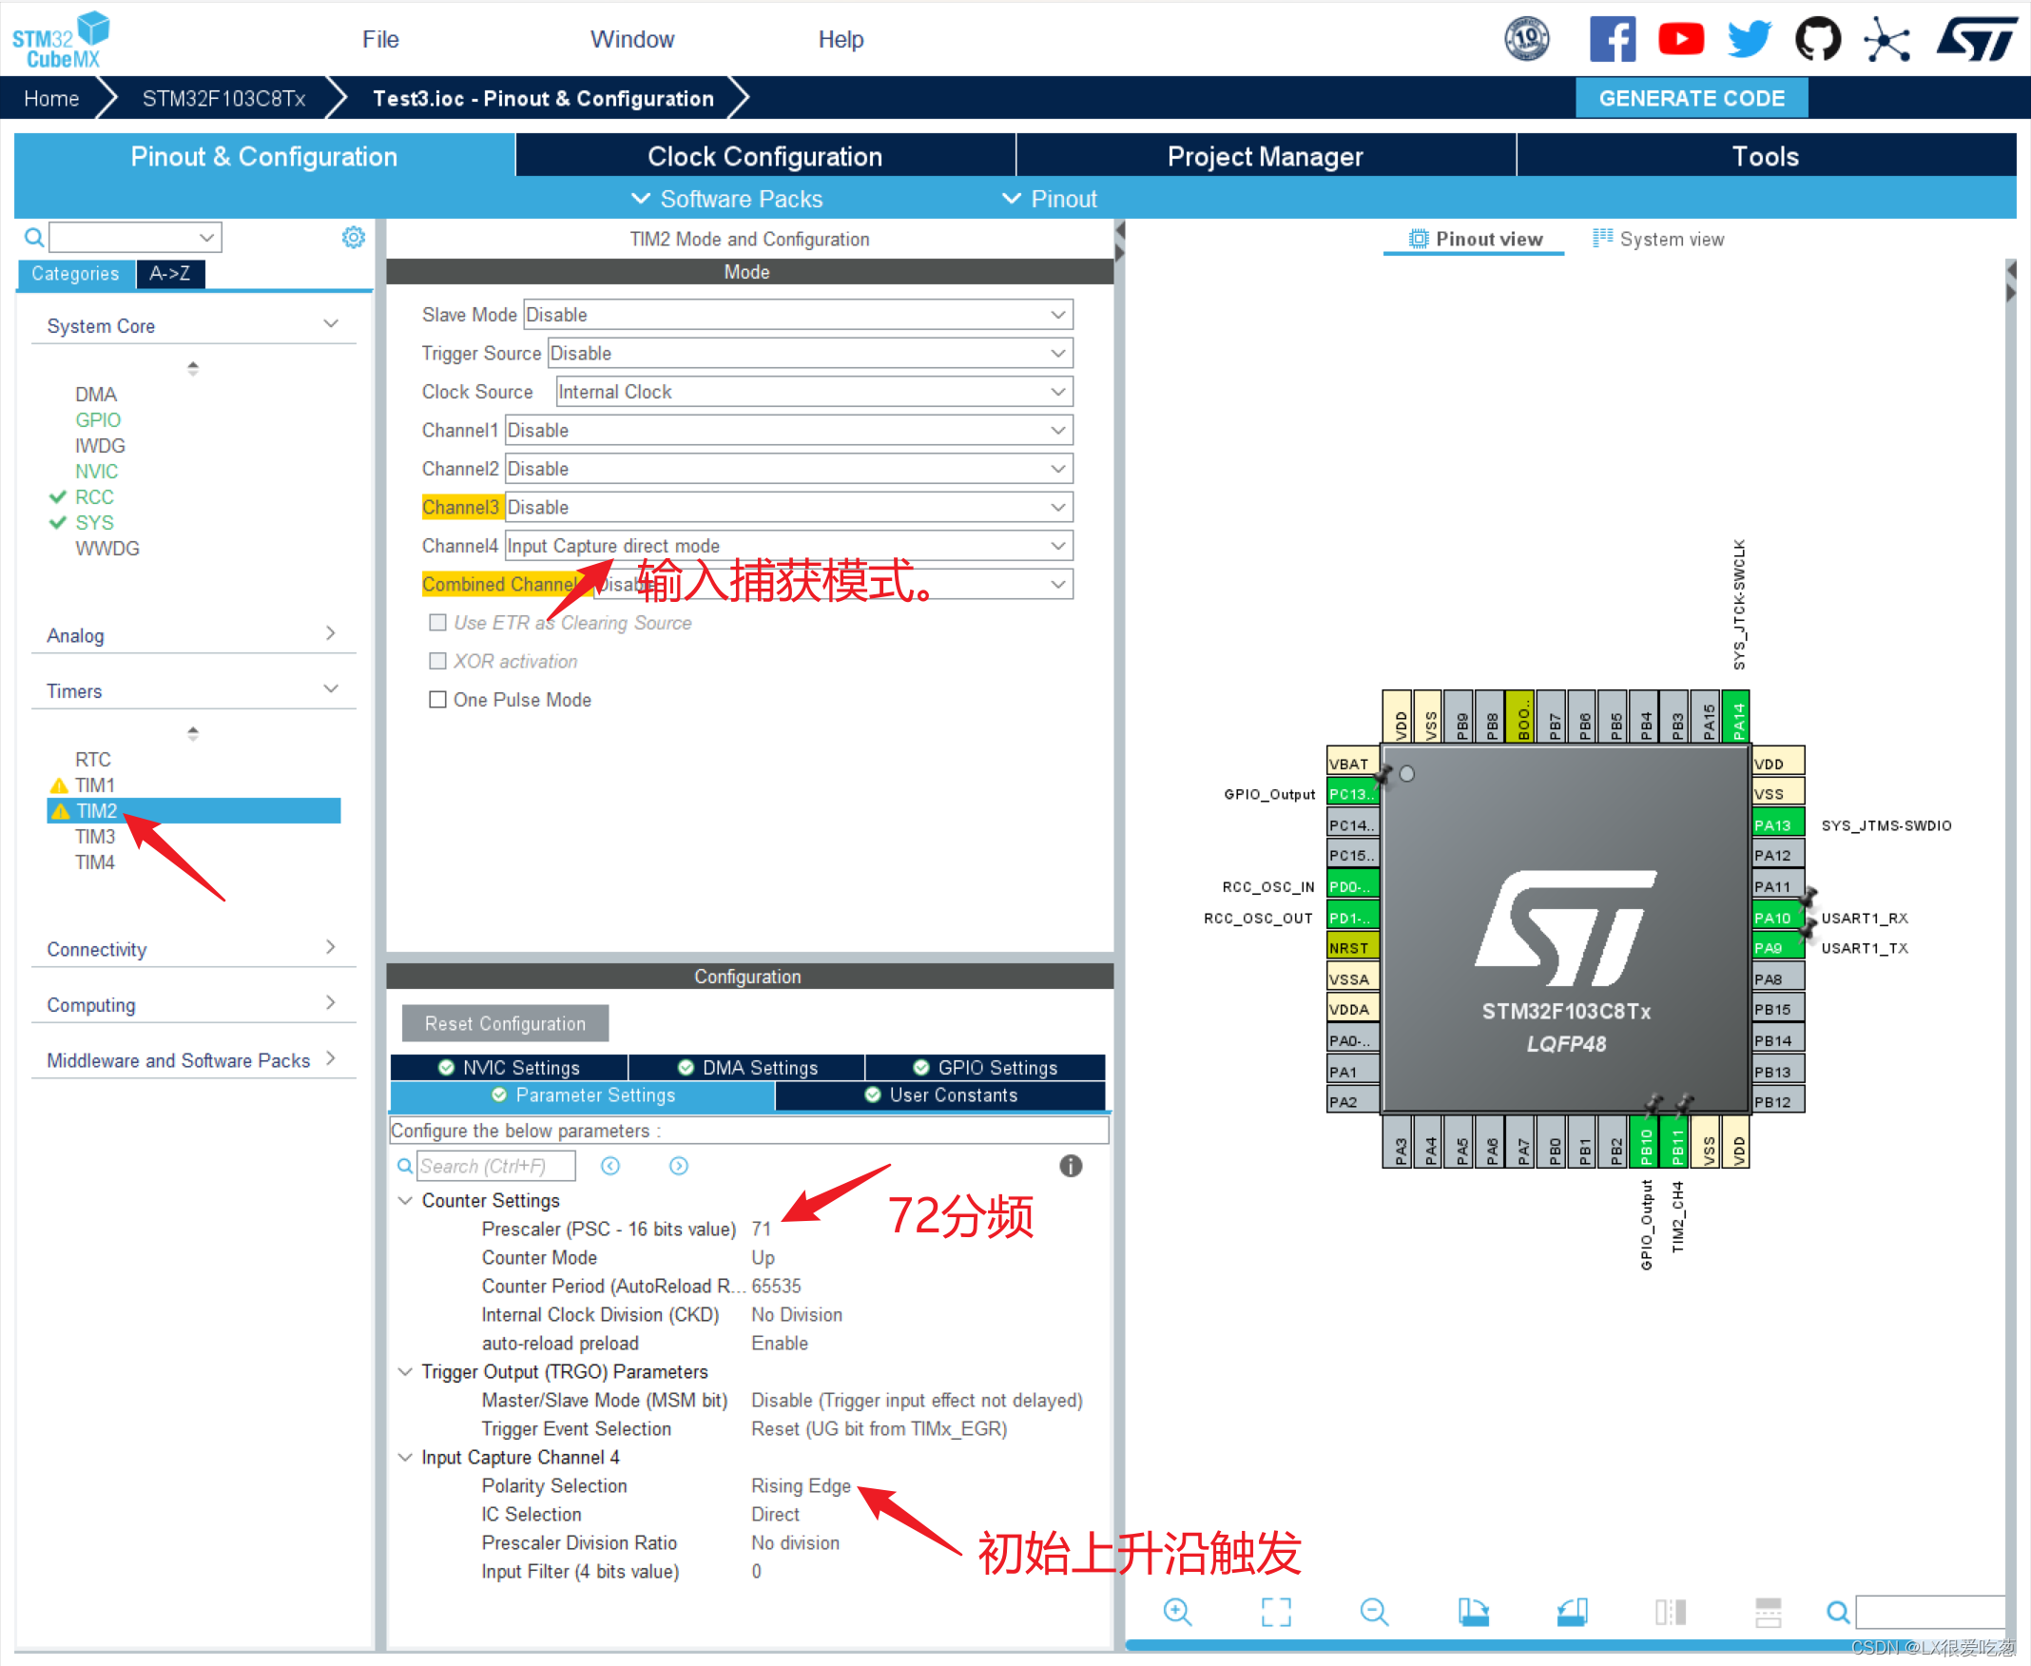Click the parameter search magnifier icon
Viewport: 2031px width, 1666px height.
click(x=405, y=1166)
